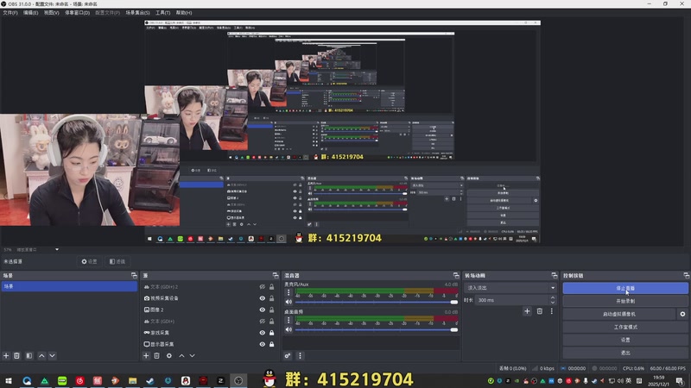691x388 pixels.
Task: Pop out the Scene Transitions dock float icon
Action: (x=555, y=275)
